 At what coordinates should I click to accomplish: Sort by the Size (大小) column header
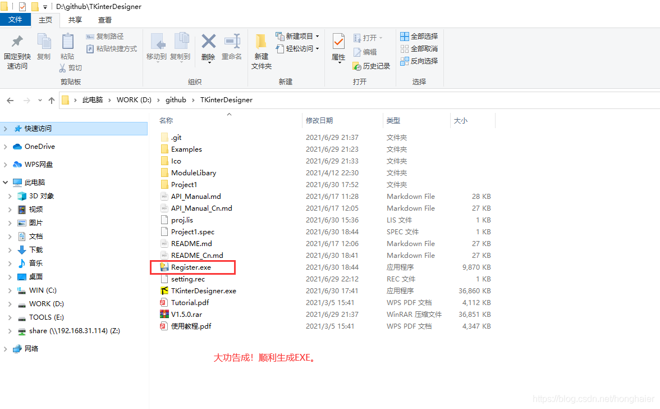[460, 120]
